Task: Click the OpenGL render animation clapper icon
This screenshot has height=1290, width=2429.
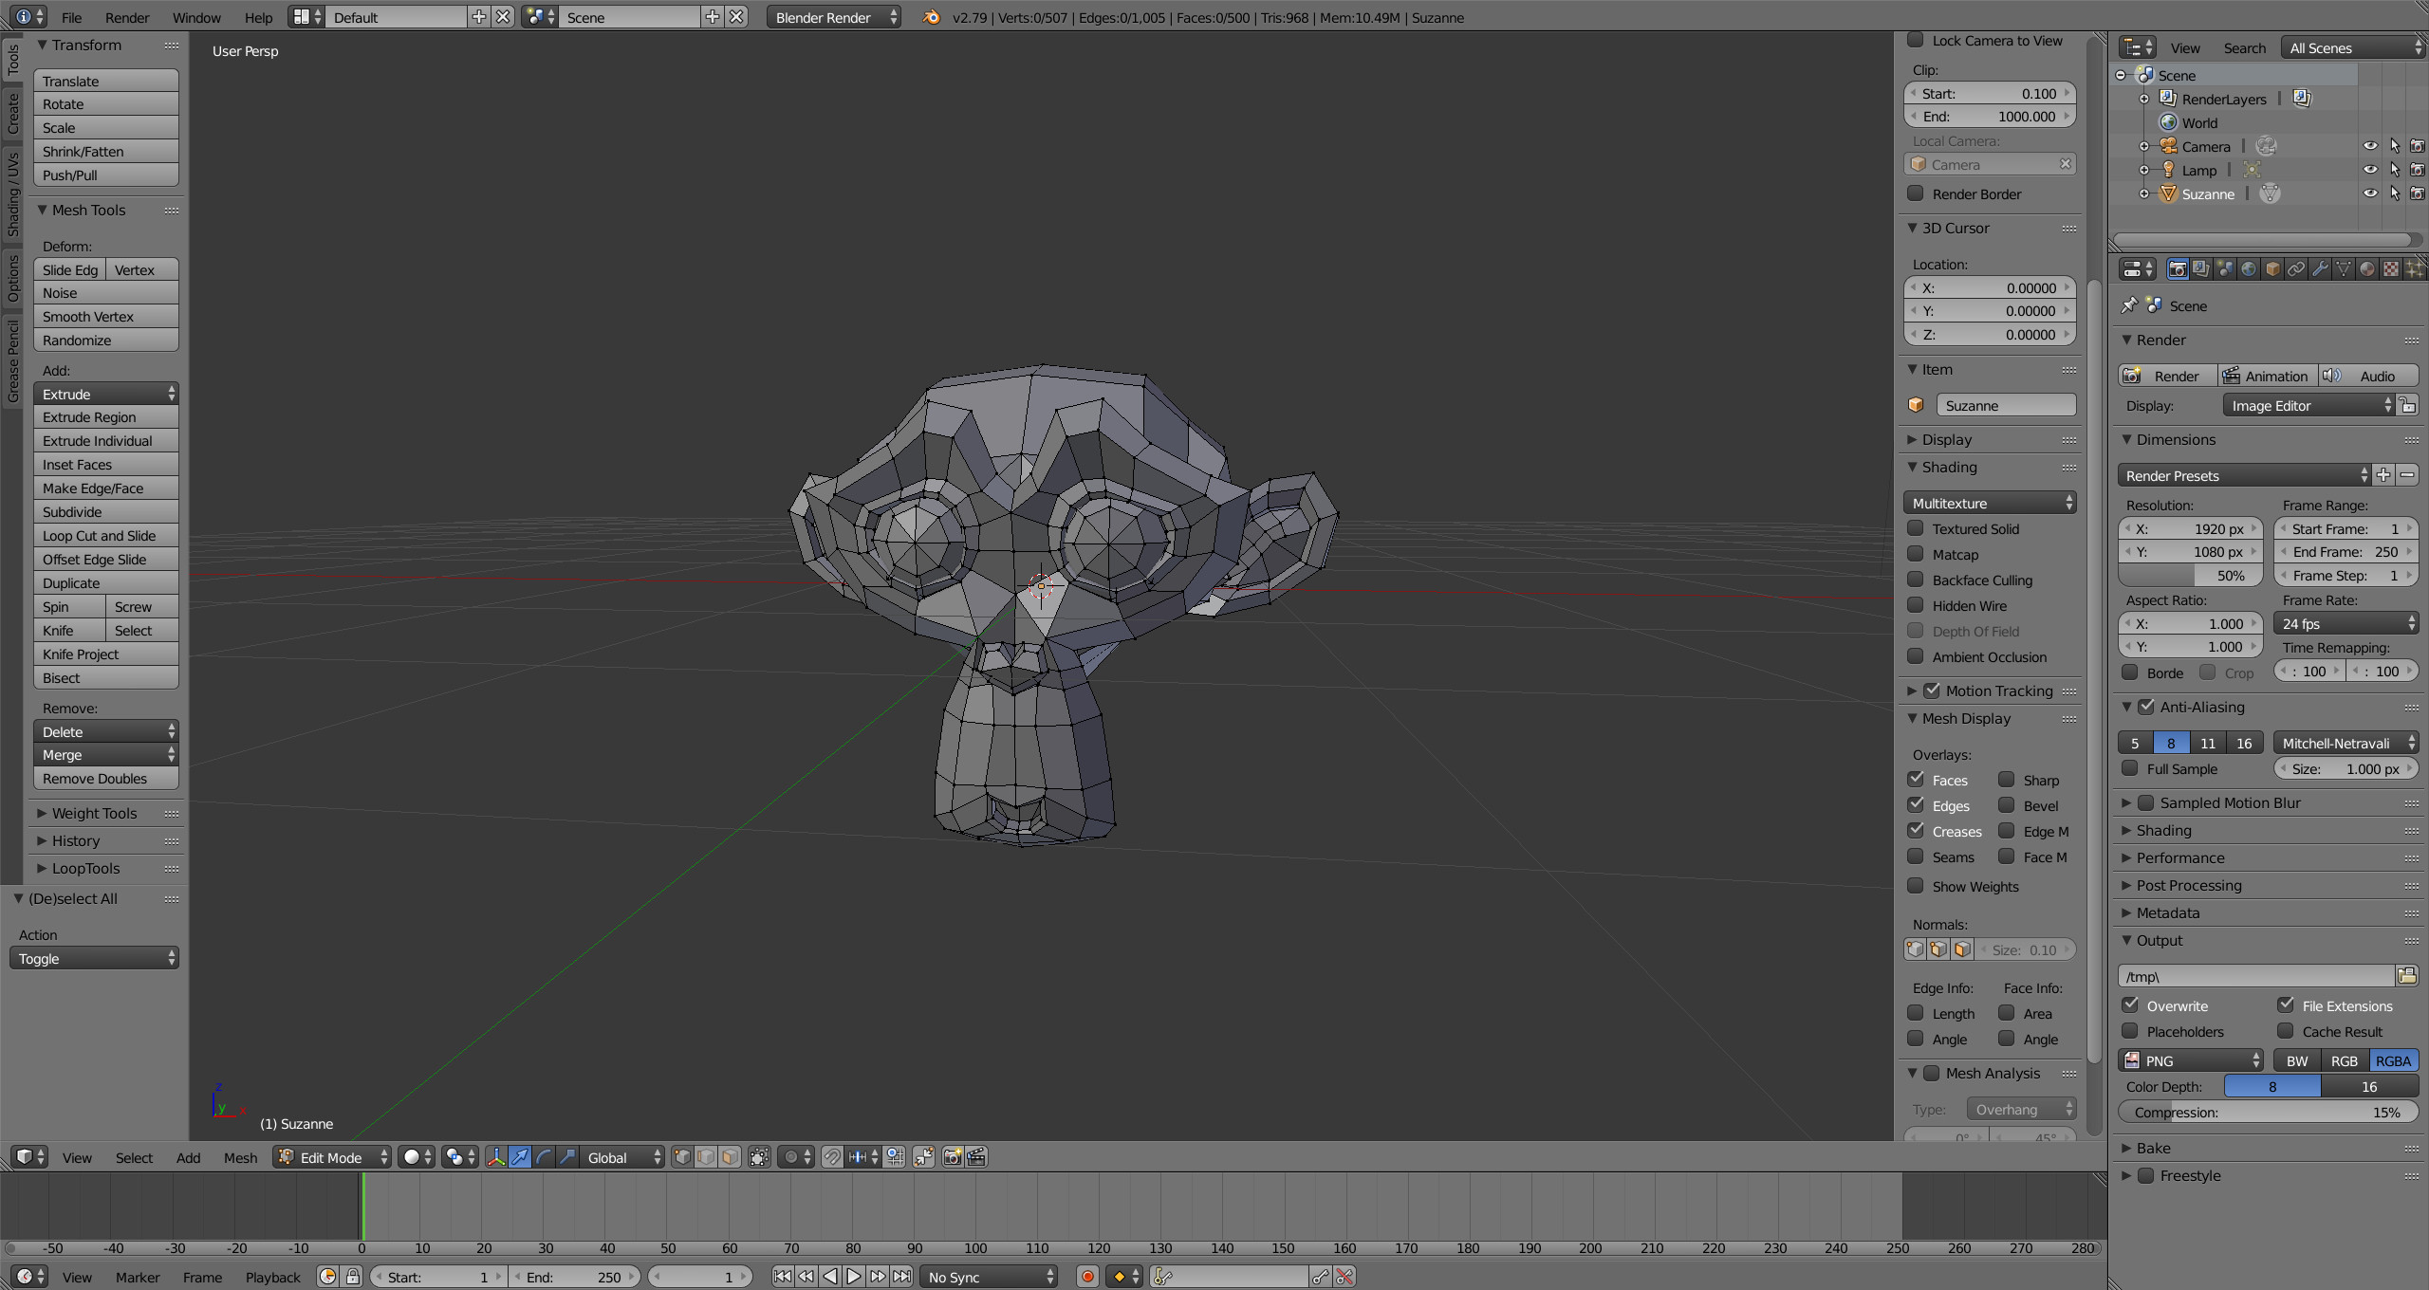Action: (x=976, y=1157)
